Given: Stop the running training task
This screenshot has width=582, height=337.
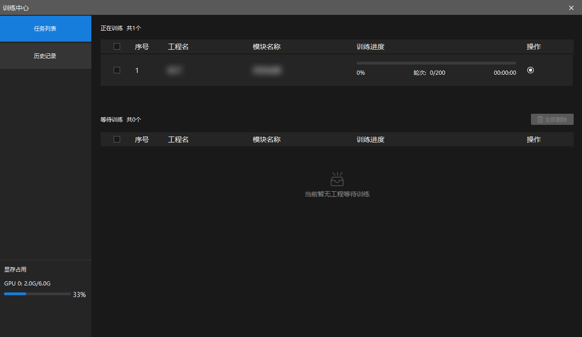Looking at the screenshot, I should pyautogui.click(x=531, y=70).
